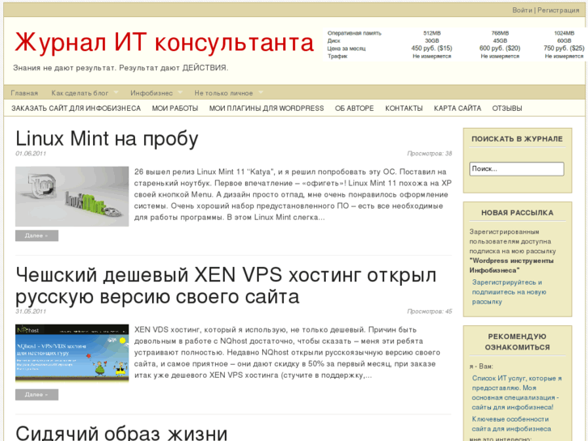
Task: Open the Список ИТ услуг link
Action: 517,392
